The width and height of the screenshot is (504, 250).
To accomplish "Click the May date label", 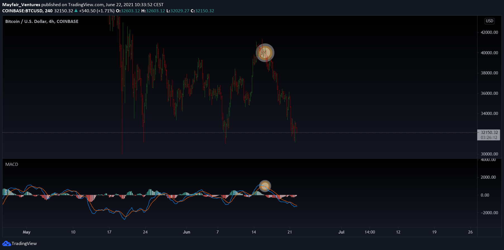I will click(27, 232).
